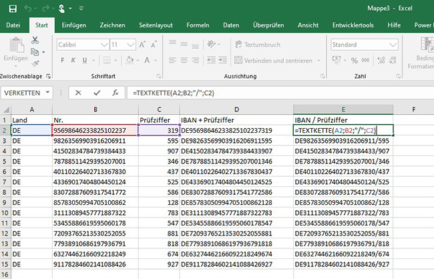Switch to the Einfügen tab
This screenshot has width=434, height=279.
pyautogui.click(x=74, y=25)
